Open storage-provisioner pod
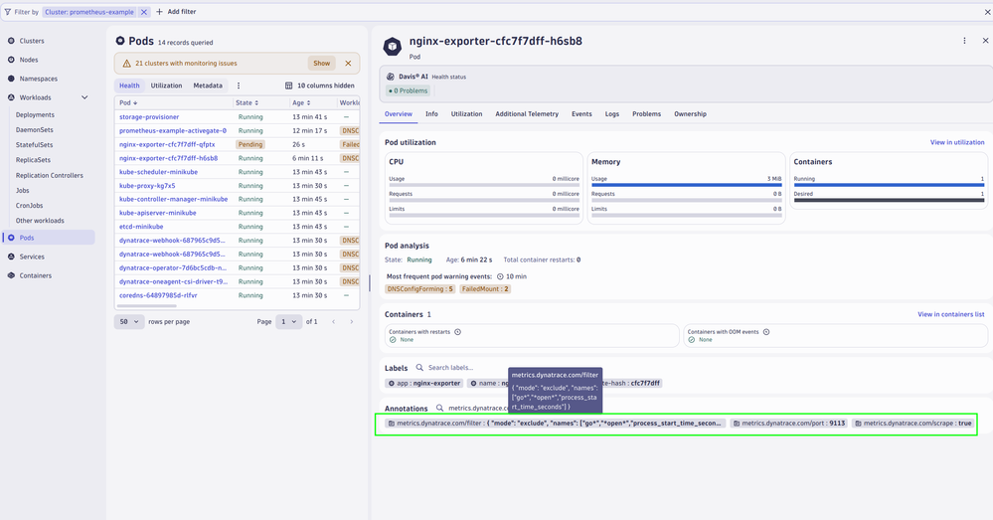The image size is (993, 520). 149,117
